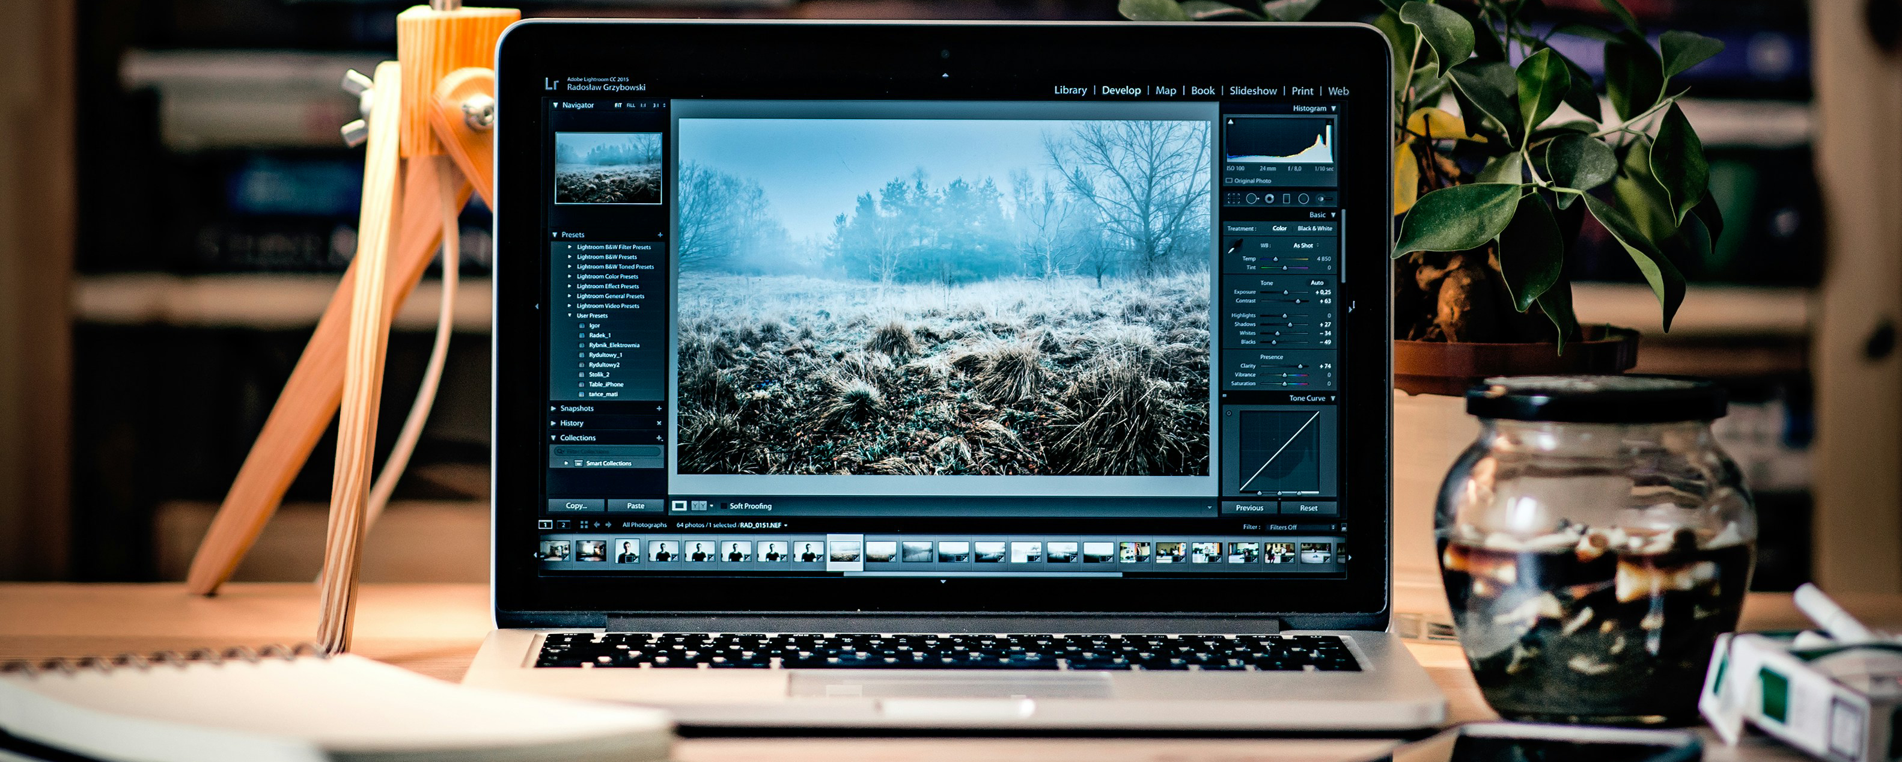Viewport: 1902px width, 762px height.
Task: Open Grid view icon in filmstrip bar
Action: 584,525
